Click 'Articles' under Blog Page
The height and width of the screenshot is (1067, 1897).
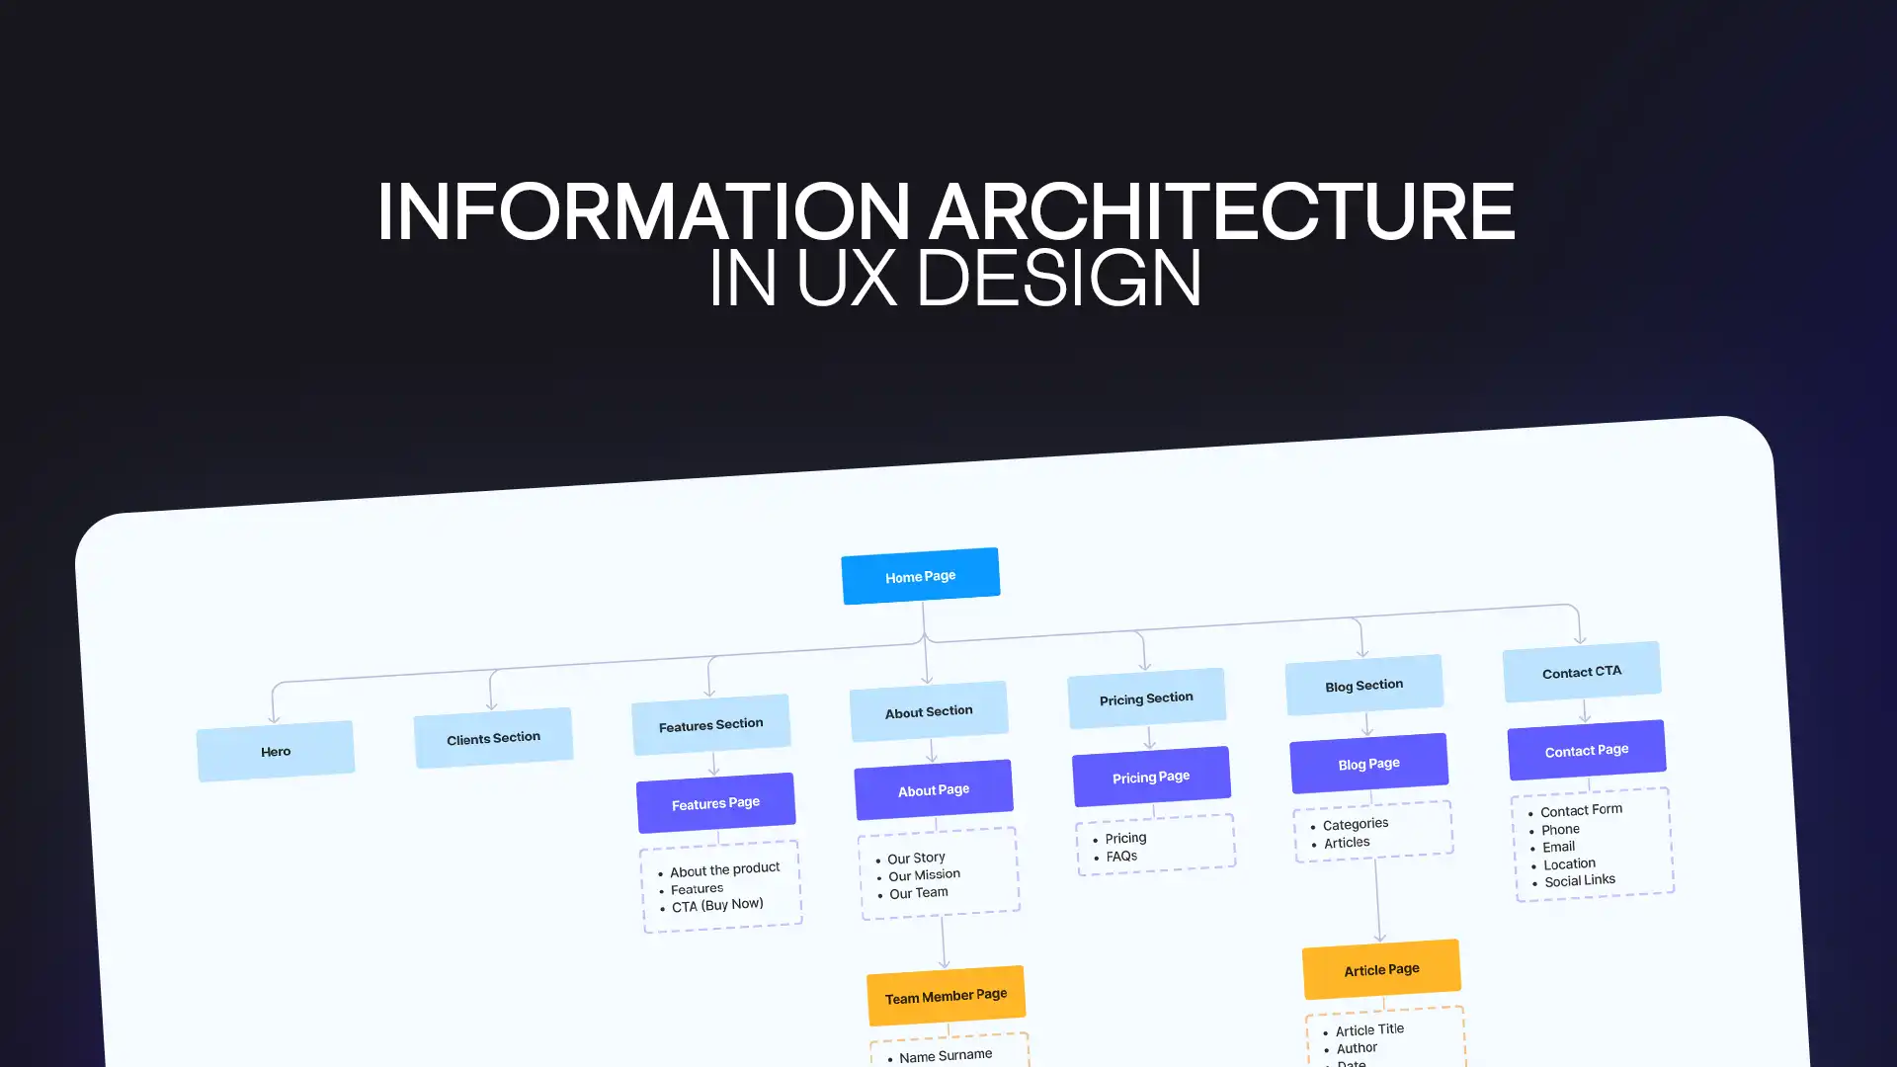click(x=1347, y=843)
